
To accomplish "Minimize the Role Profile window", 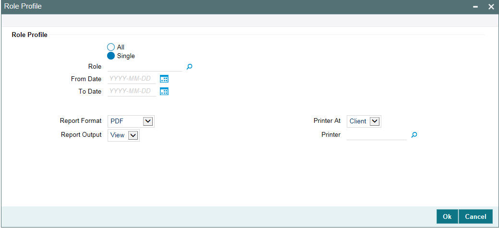I will (x=475, y=7).
